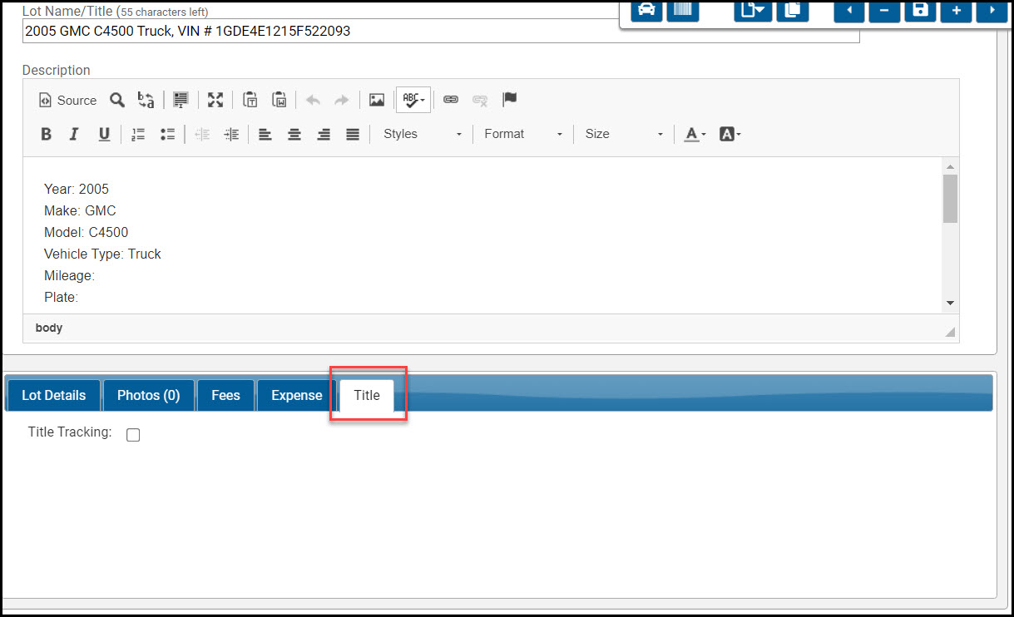Viewport: 1014px width, 617px height.
Task: Save the lot with floppy disk icon
Action: (x=920, y=10)
